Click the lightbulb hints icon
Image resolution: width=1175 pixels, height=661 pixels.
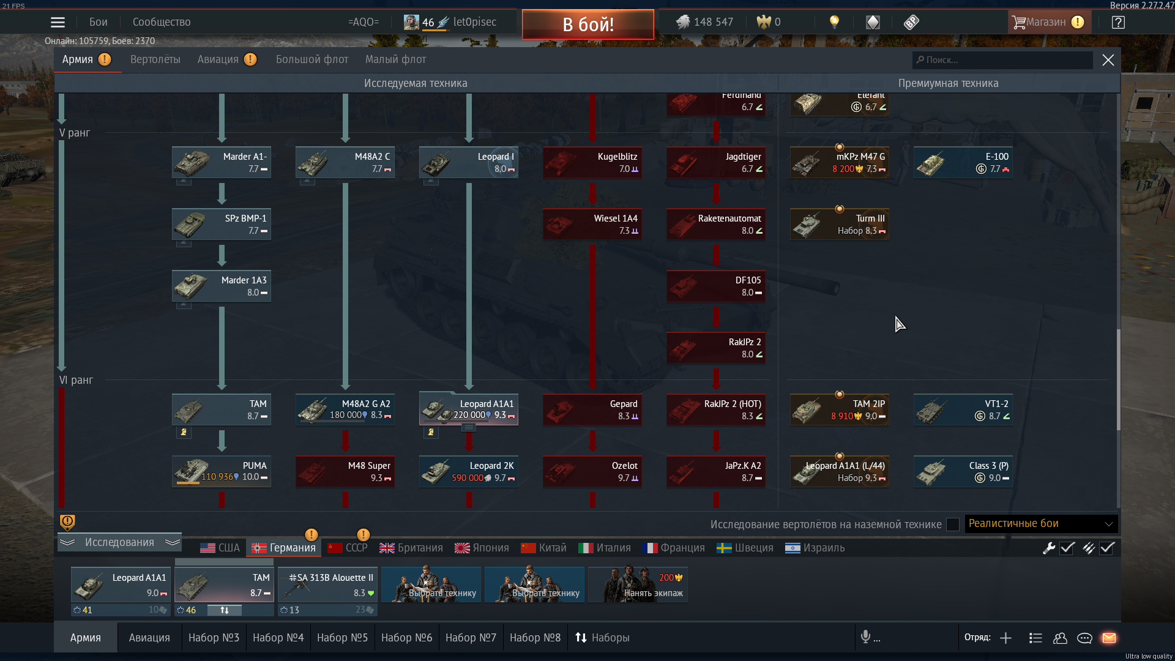tap(834, 22)
